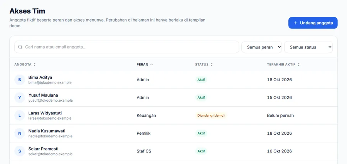Image resolution: width=347 pixels, height=164 pixels.
Task: Select the name Laras Widyastuti
Action: coord(45,113)
